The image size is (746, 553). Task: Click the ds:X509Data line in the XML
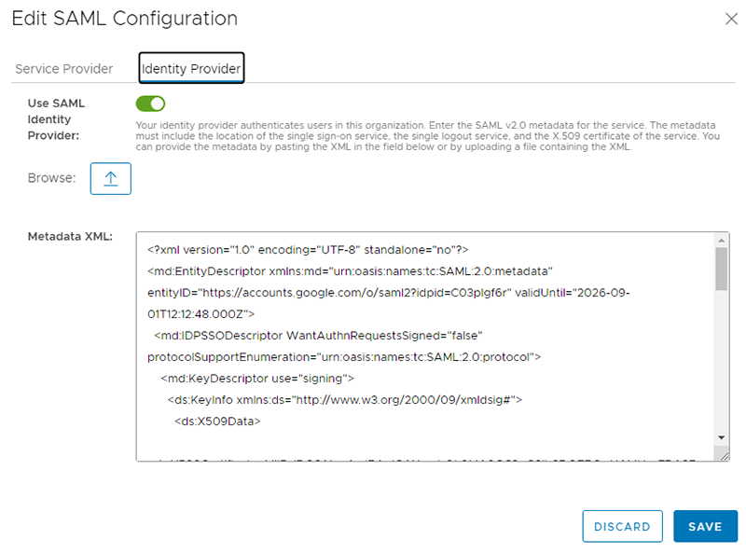[x=217, y=422]
